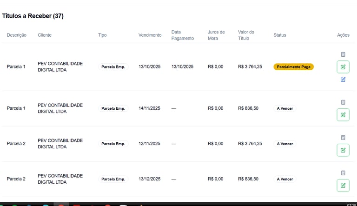357x206 pixels.
Task: Click the Vencimento column header
Action: tap(150, 35)
